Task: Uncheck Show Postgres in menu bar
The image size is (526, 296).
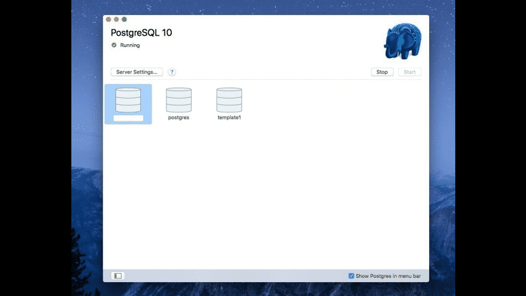Action: 351,276
